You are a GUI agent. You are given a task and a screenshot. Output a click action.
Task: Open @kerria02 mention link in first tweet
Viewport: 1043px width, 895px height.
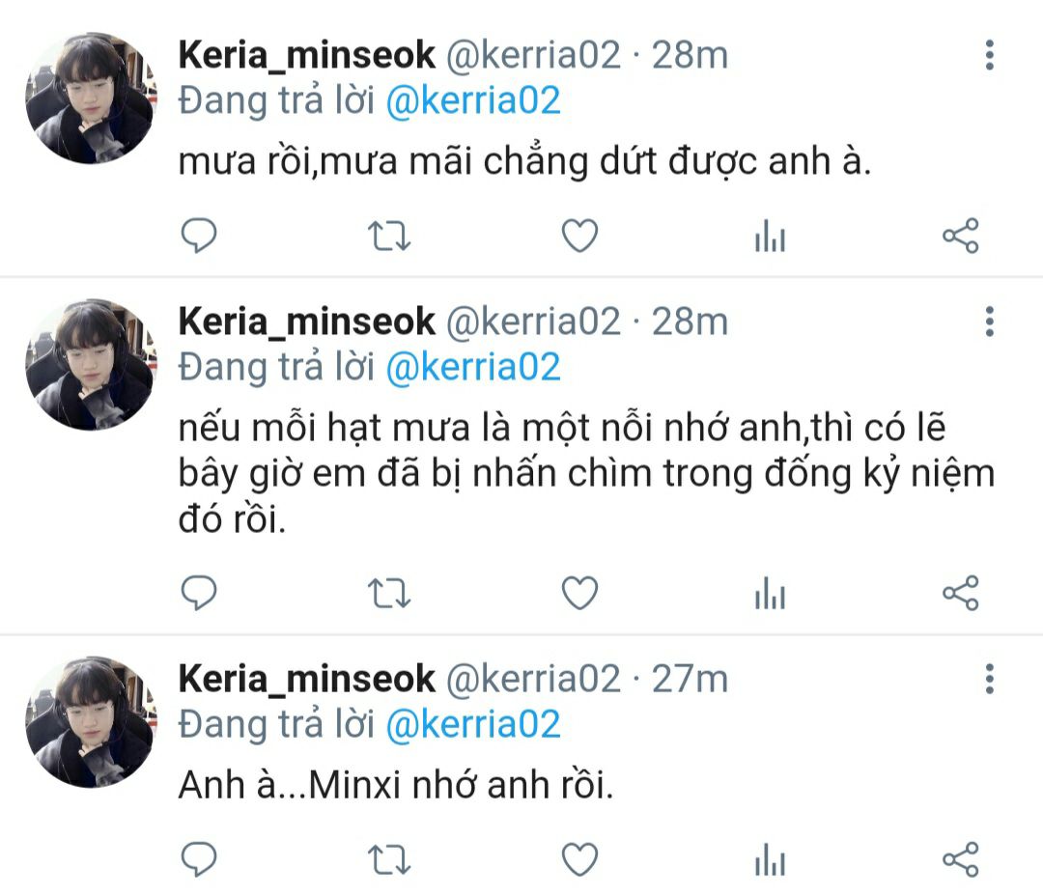(472, 101)
